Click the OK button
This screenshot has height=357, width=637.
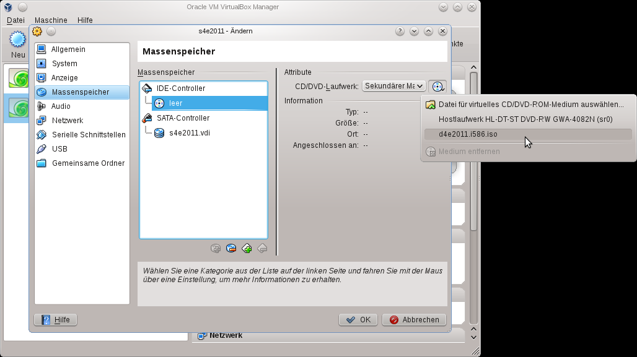tap(358, 320)
